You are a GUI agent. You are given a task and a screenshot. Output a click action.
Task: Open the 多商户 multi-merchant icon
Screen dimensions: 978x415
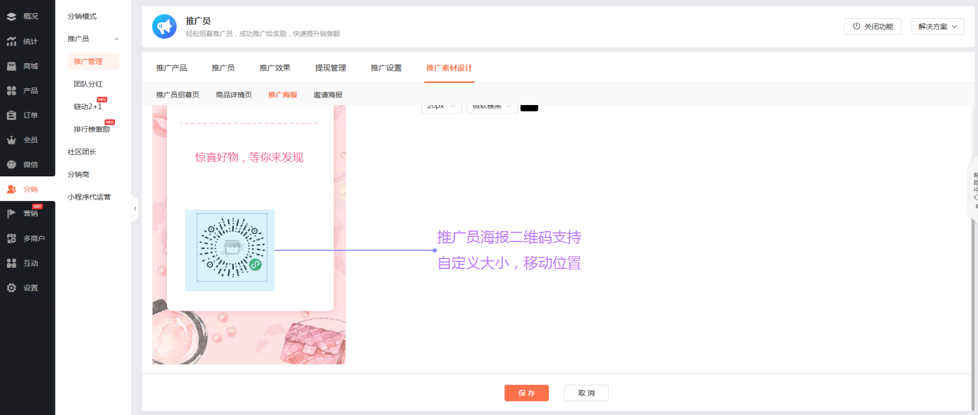pos(11,239)
